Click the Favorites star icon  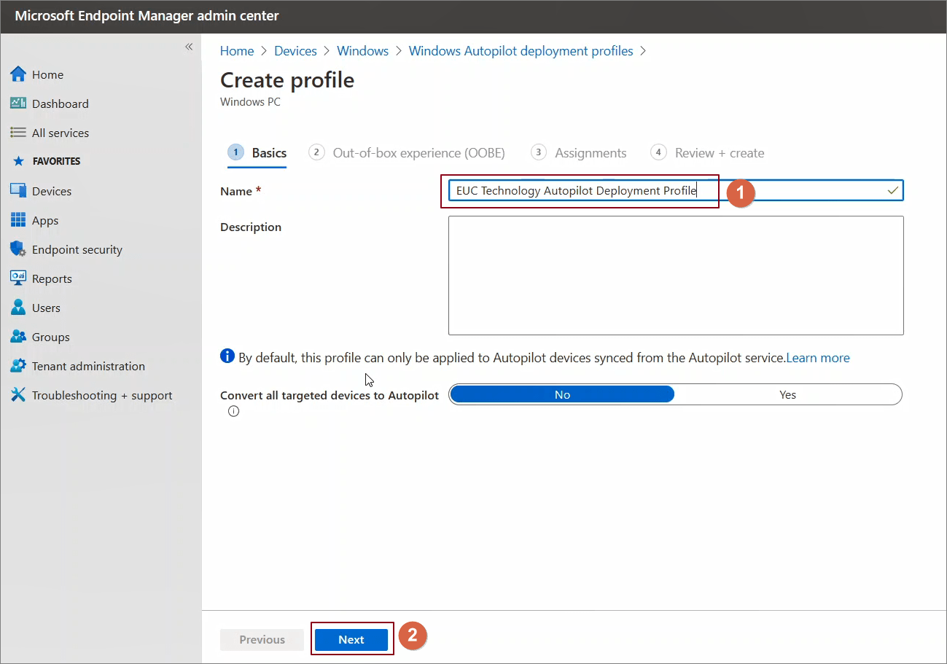coord(18,161)
